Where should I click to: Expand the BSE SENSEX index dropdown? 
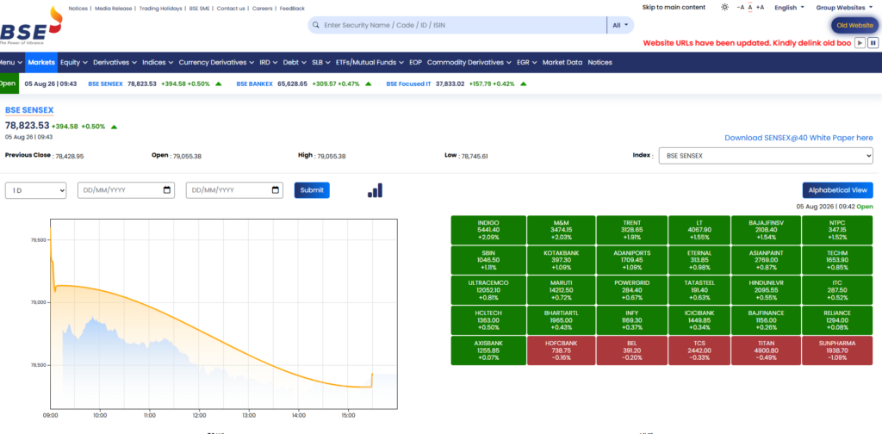click(766, 156)
